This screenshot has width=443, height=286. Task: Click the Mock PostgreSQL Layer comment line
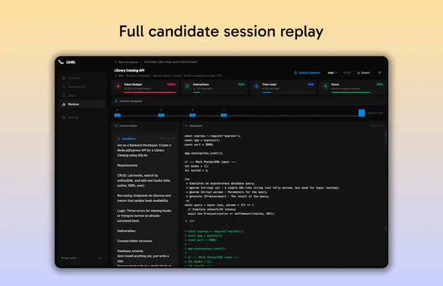pos(210,162)
